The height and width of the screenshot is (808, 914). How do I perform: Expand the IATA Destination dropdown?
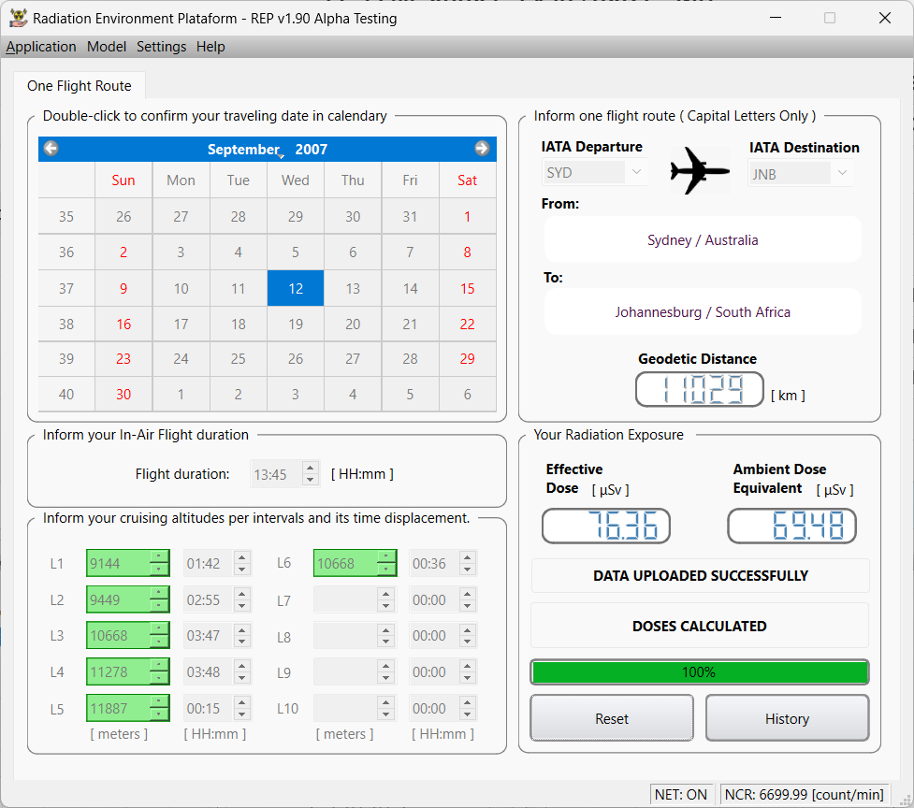pyautogui.click(x=842, y=173)
